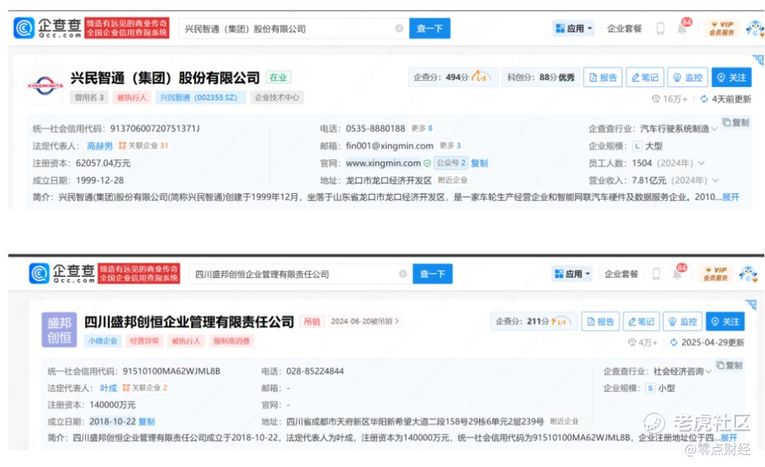Screen dimensions: 765x467
Task: Click 查一下 to search 四川盛邦创恒
Action: pos(432,273)
